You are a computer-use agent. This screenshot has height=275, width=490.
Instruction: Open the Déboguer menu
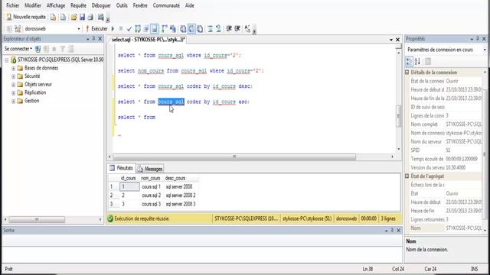[101, 5]
